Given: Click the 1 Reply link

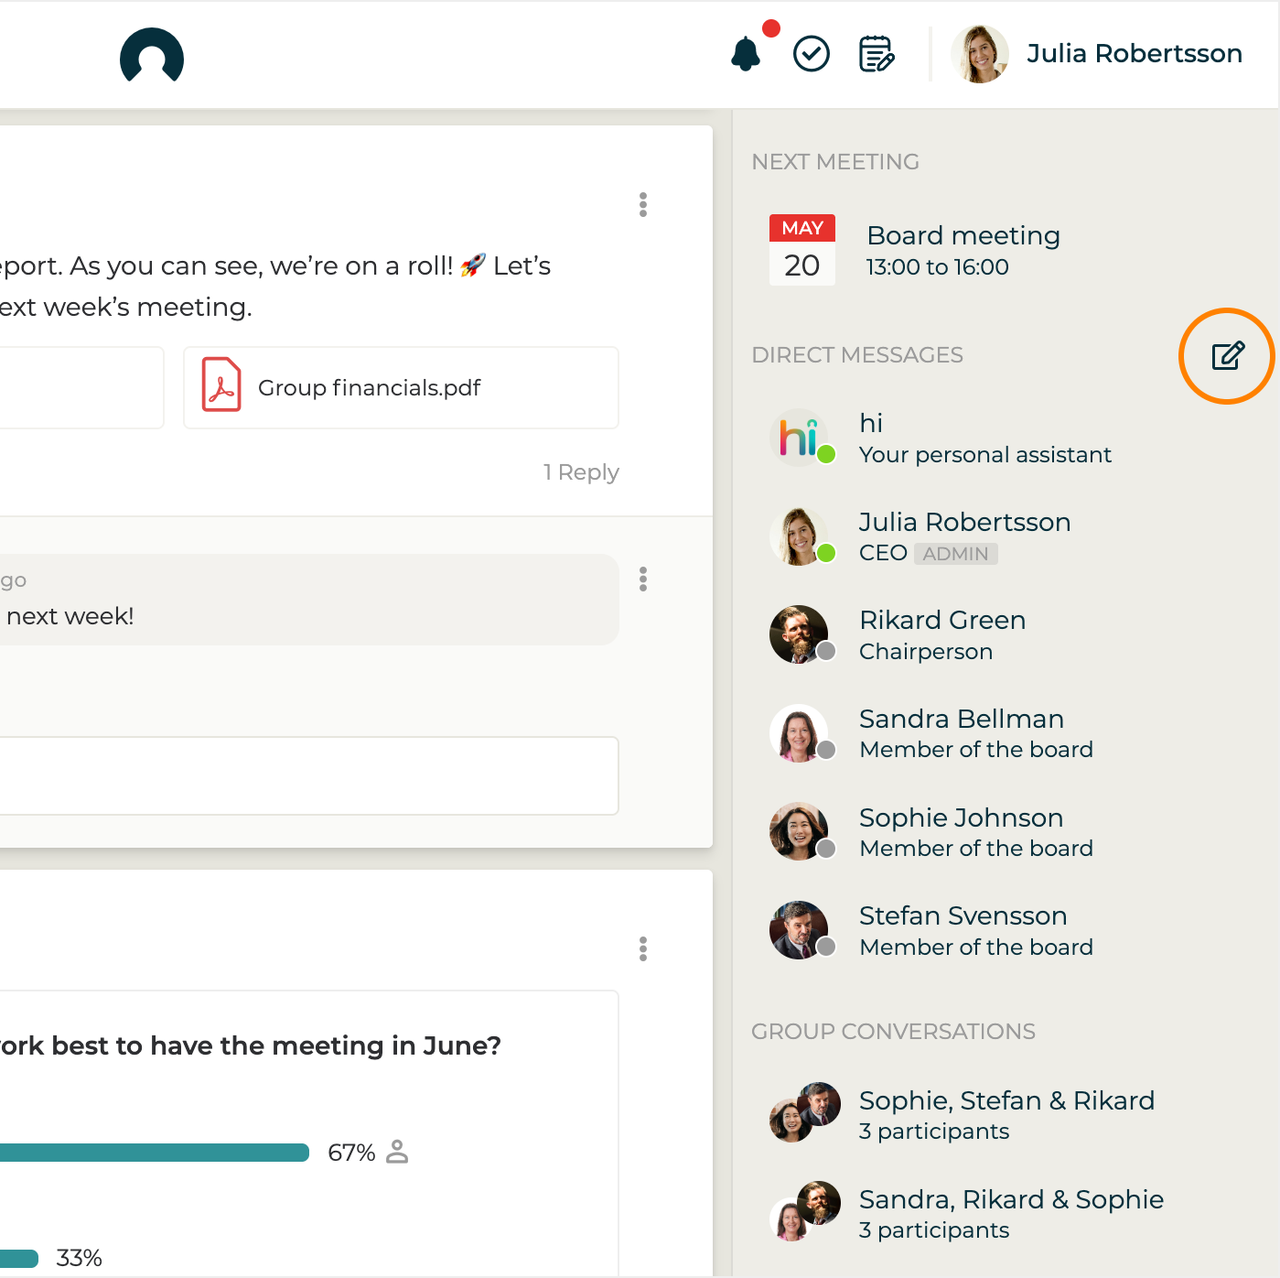Looking at the screenshot, I should tap(581, 472).
